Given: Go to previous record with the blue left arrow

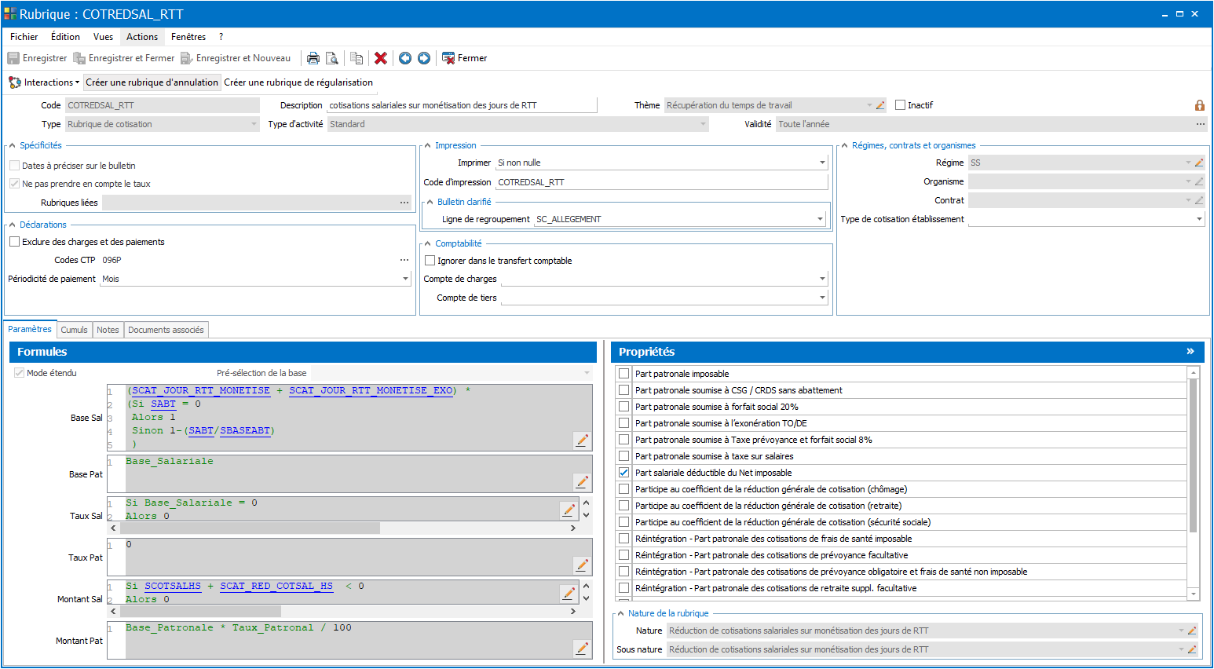Looking at the screenshot, I should coord(405,58).
